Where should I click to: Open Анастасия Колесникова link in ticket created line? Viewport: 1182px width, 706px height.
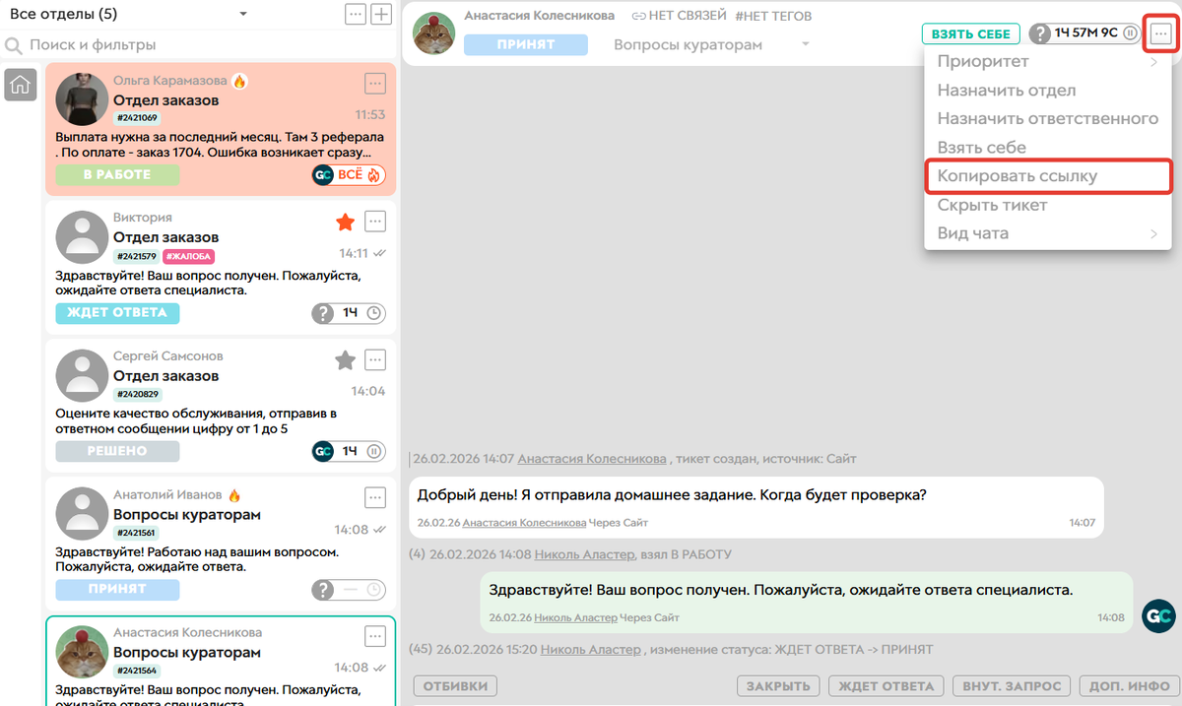(592, 459)
